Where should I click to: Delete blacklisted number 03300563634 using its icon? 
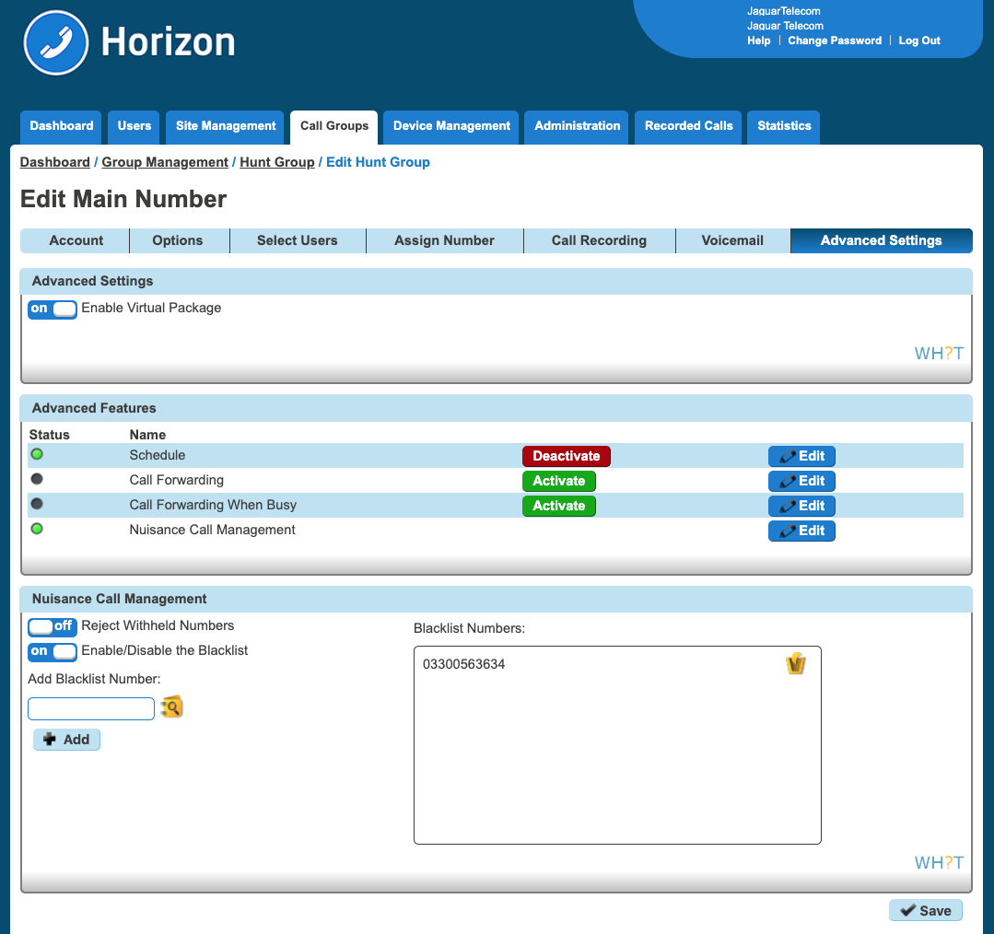[796, 664]
